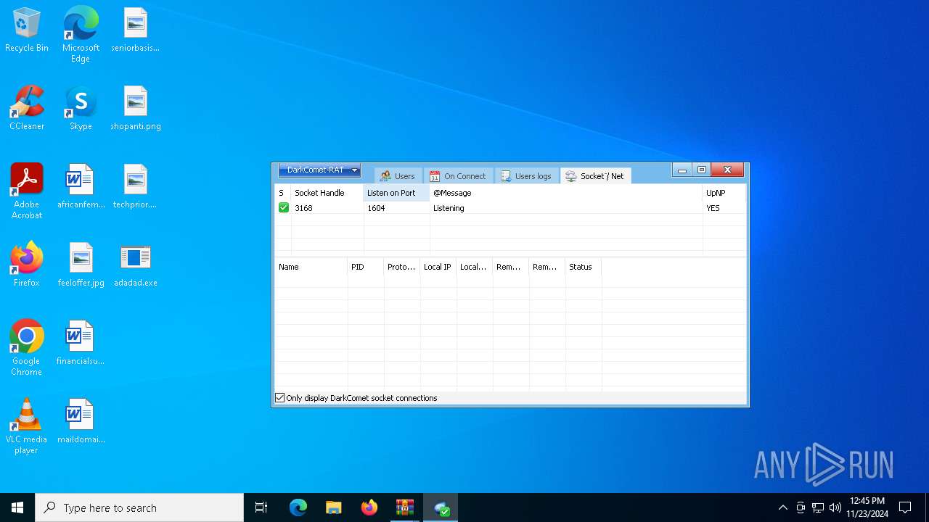Select the VLC media player shortcut

point(27,426)
